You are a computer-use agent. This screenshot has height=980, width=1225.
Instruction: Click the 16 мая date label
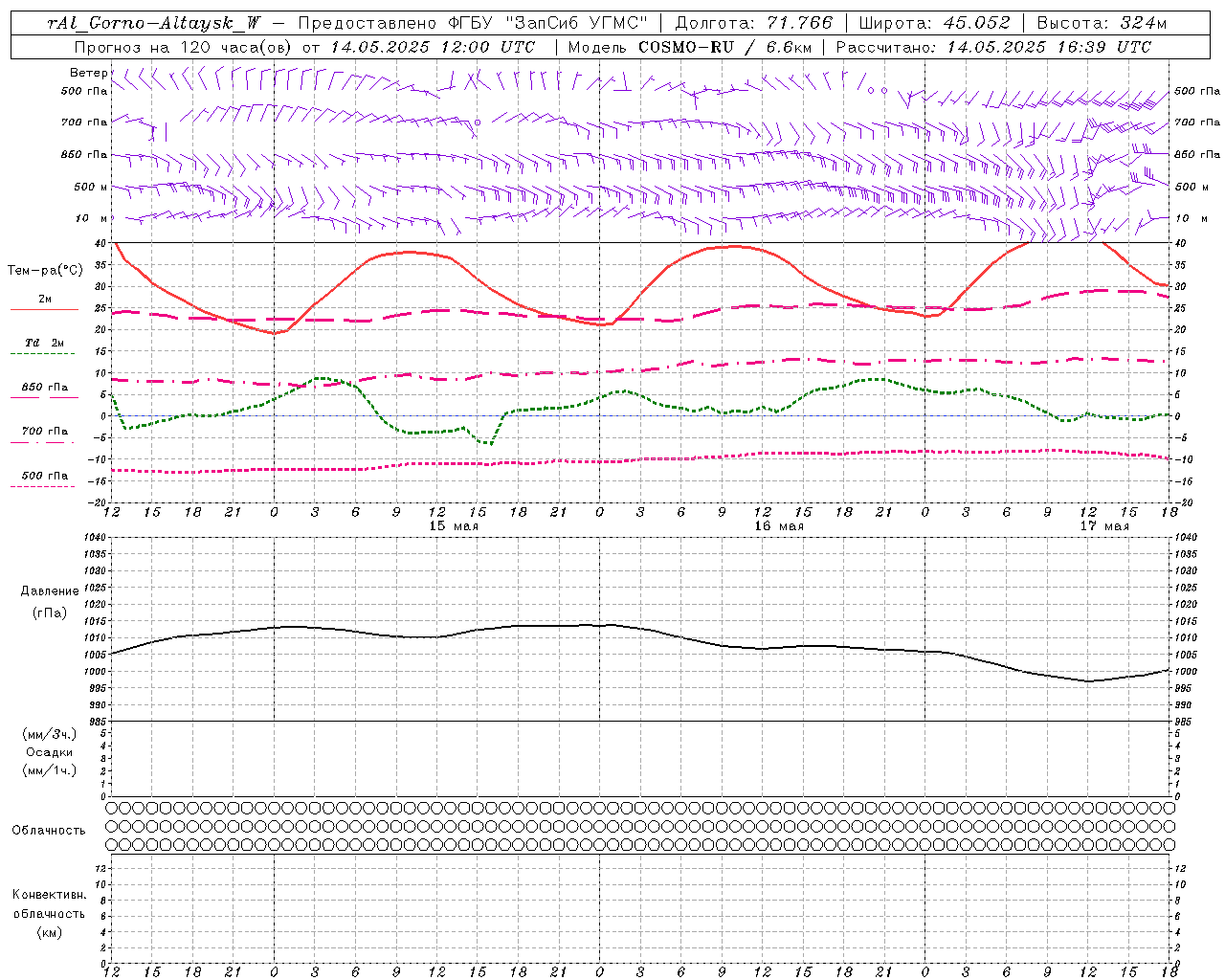779,526
